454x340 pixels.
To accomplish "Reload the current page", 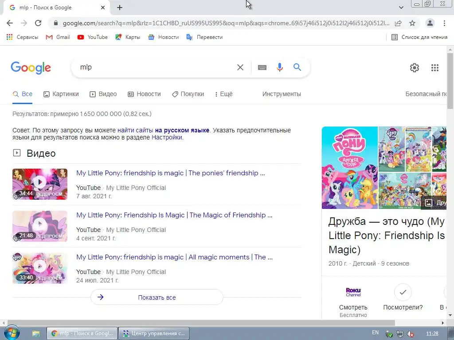I will click(x=38, y=23).
